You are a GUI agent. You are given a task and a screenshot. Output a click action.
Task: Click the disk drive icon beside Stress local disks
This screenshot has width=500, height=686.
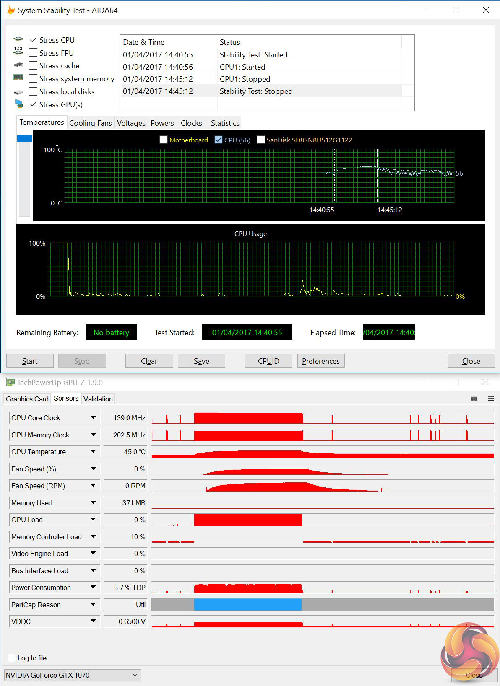coord(18,92)
